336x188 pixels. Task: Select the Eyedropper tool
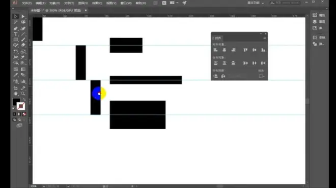[16, 75]
